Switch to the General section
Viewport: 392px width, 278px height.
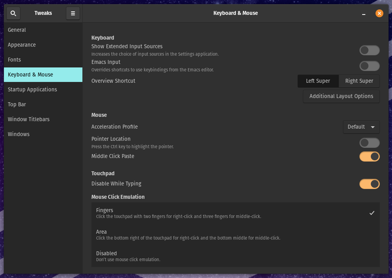pyautogui.click(x=17, y=30)
